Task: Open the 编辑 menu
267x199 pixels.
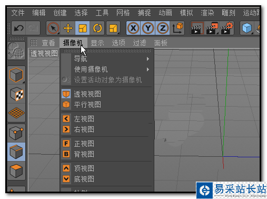Action: click(x=39, y=13)
